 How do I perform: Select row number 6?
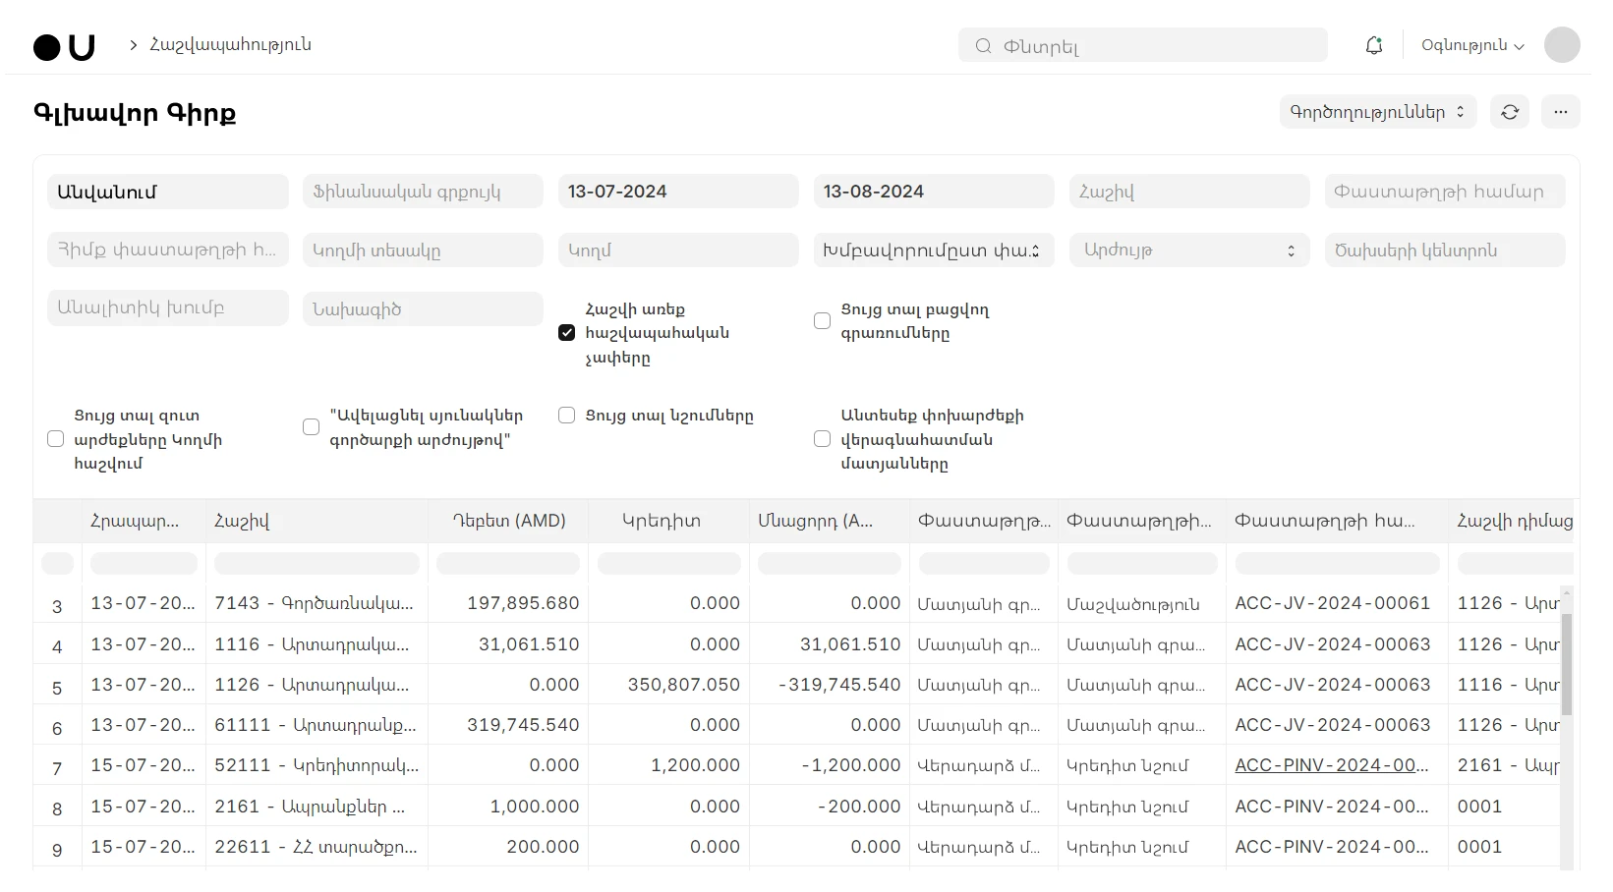tap(57, 728)
